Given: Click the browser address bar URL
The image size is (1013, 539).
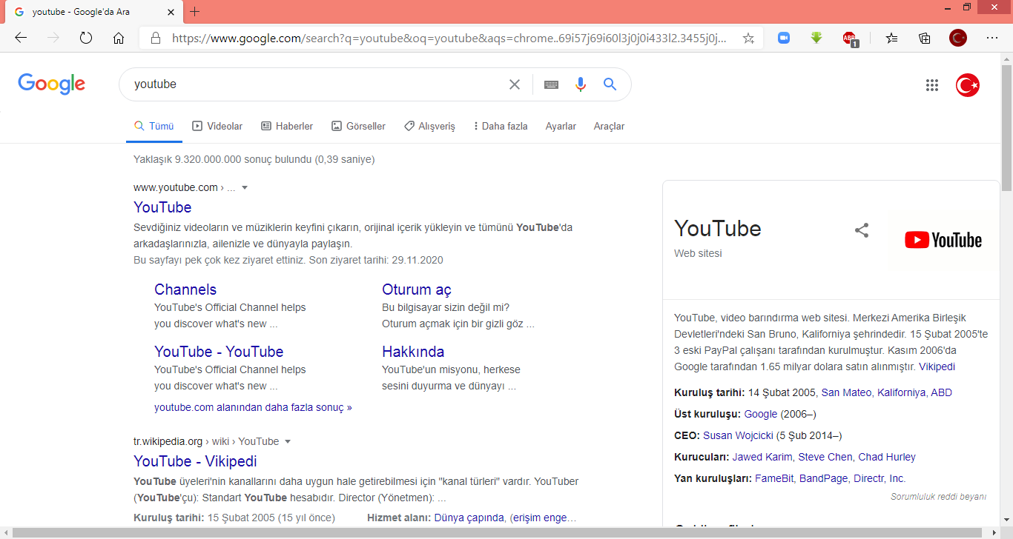Looking at the screenshot, I should pos(449,38).
